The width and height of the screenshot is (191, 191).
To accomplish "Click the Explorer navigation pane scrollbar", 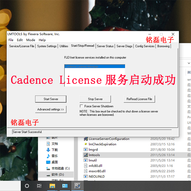I will pos(76,159).
